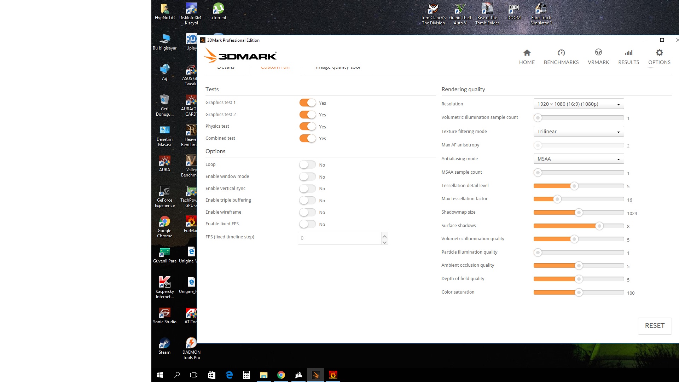Turn on Enable fixed FPS switch
The width and height of the screenshot is (679, 382).
[307, 224]
